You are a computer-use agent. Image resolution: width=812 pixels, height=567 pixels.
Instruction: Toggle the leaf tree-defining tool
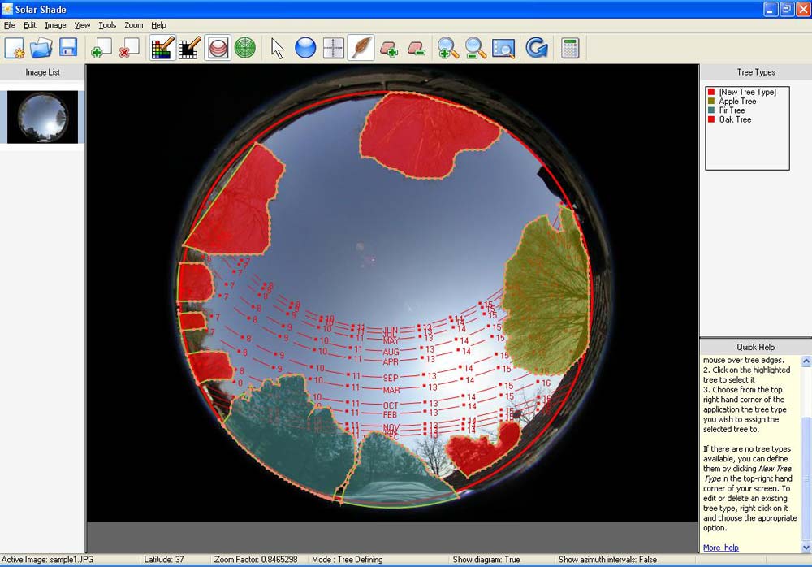pos(361,49)
